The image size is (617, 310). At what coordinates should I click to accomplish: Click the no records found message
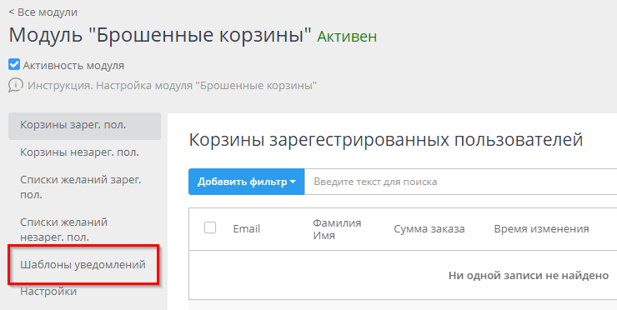click(x=529, y=275)
